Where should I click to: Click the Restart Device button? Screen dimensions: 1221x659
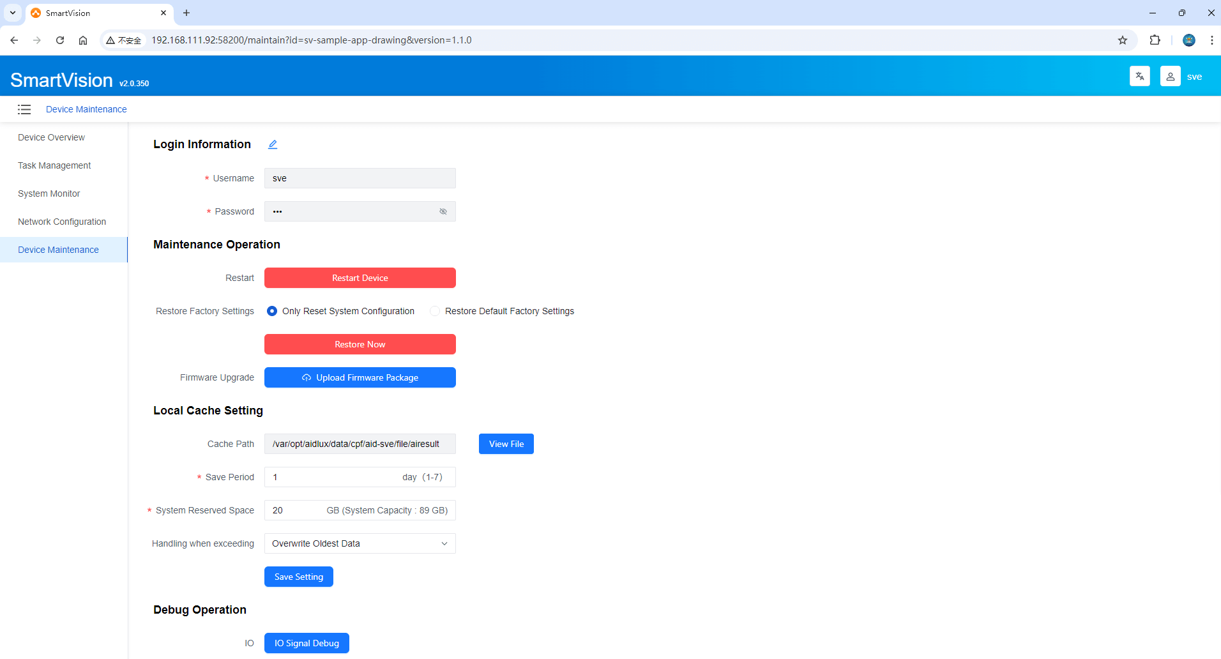pyautogui.click(x=360, y=278)
